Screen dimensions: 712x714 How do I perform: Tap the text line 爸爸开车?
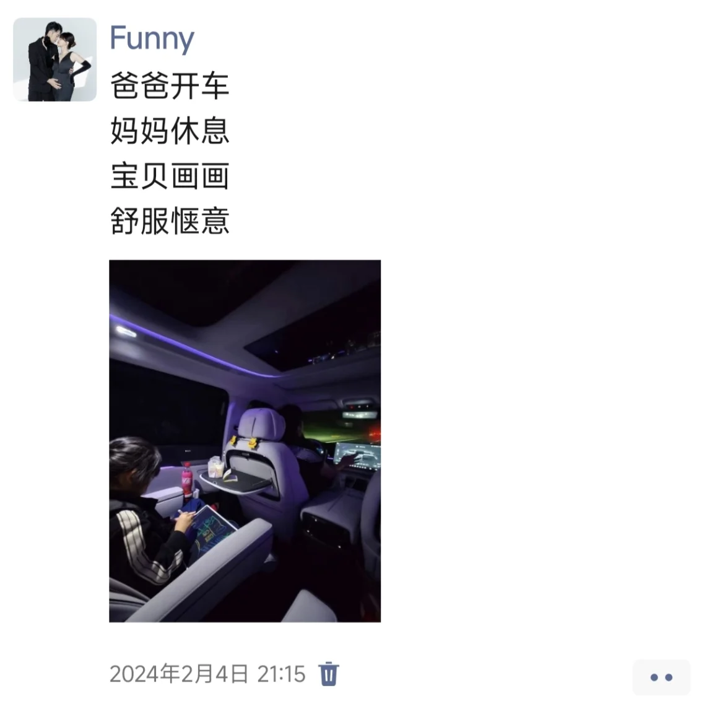[170, 85]
